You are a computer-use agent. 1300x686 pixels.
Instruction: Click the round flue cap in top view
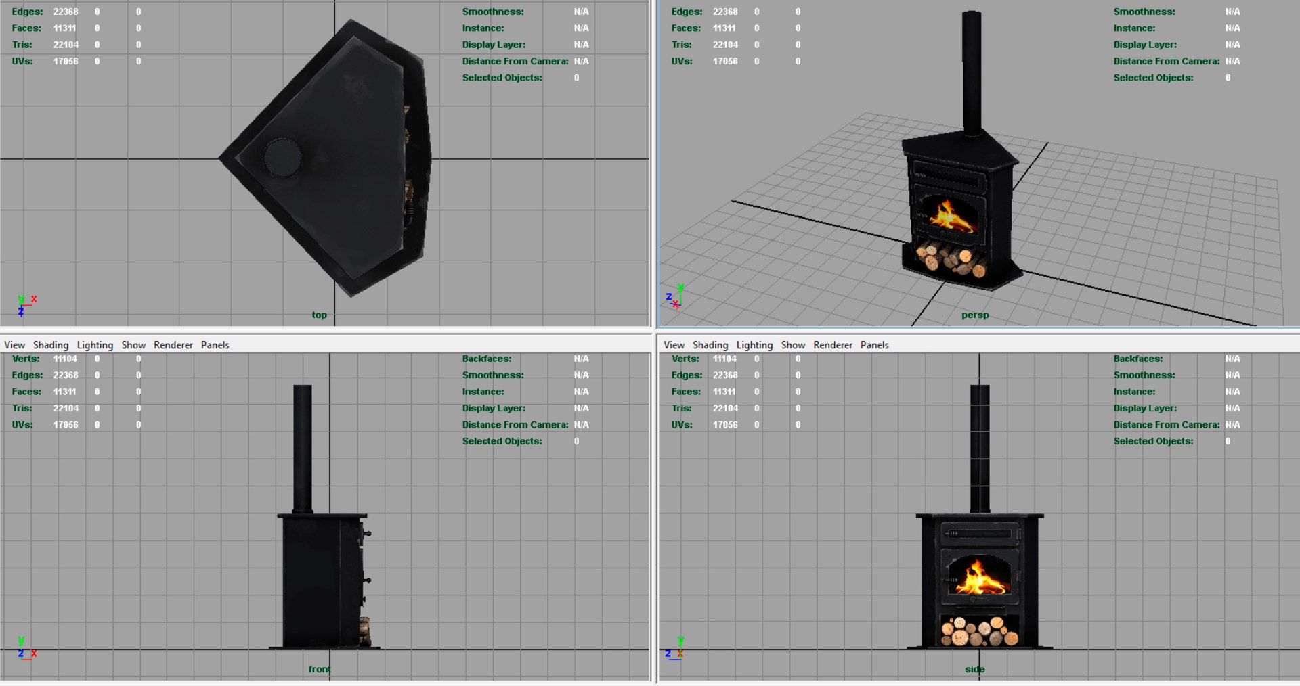point(282,158)
